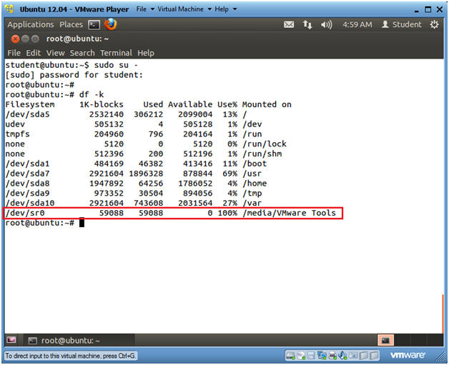The height and width of the screenshot is (365, 449).
Task: Open the terminal launcher in top panel
Action: coord(94,25)
